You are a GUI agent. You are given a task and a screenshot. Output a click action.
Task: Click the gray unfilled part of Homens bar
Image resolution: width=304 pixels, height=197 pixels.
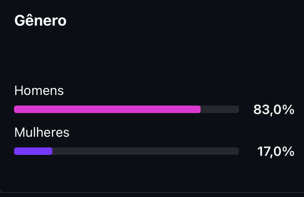220,109
